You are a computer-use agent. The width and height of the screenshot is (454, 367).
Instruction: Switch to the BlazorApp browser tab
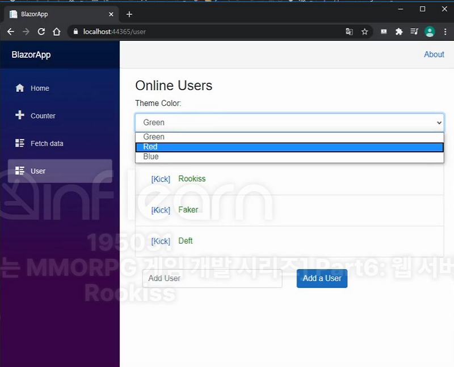(x=57, y=14)
